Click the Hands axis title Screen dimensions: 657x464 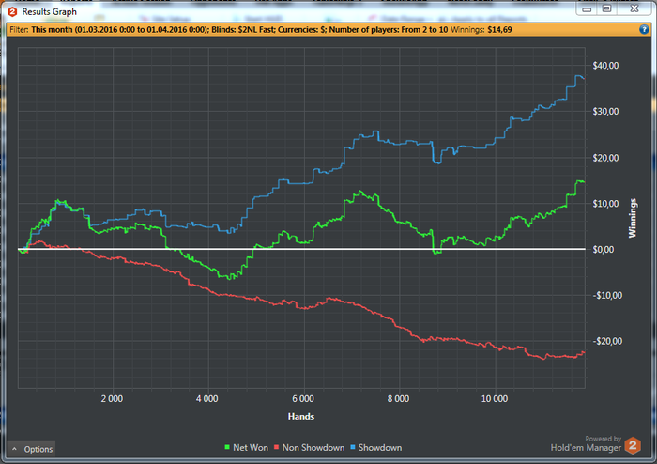tap(301, 417)
